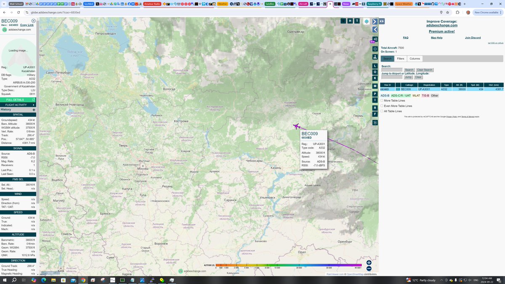This screenshot has width=505, height=284.
Task: Toggle the T map button
Action: click(x=357, y=21)
